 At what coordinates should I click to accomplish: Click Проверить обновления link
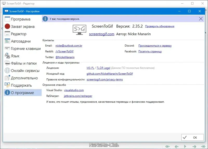coord(160,26)
